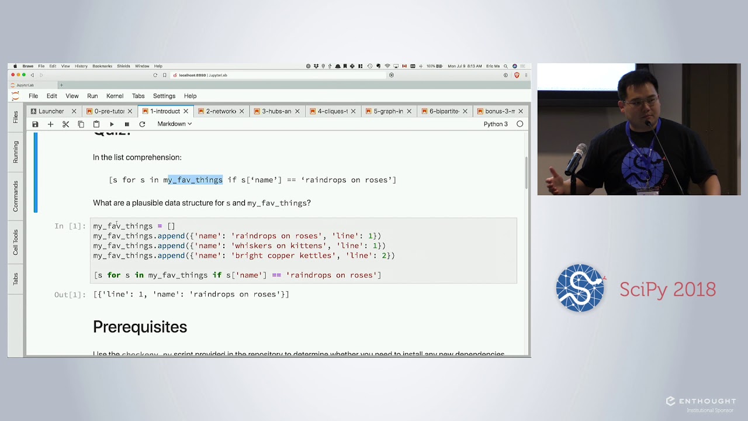Click the browser address bar localhost:8889
Image resolution: width=748 pixels, height=421 pixels.
point(278,75)
